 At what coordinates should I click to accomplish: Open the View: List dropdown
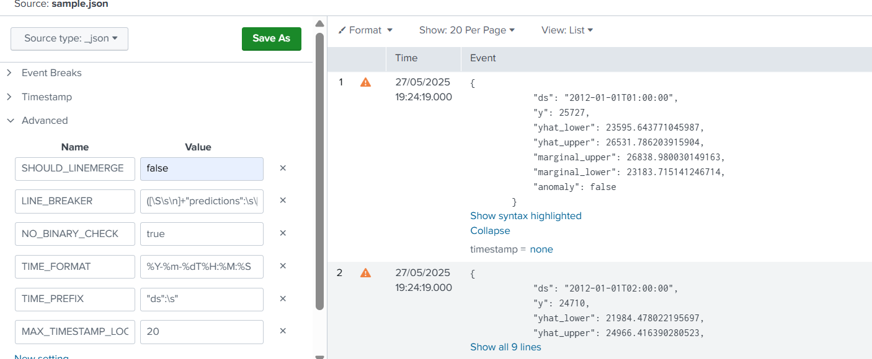click(567, 30)
